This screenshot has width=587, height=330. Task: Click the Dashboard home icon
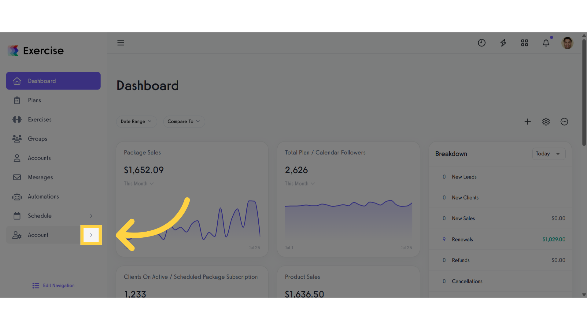(x=17, y=81)
